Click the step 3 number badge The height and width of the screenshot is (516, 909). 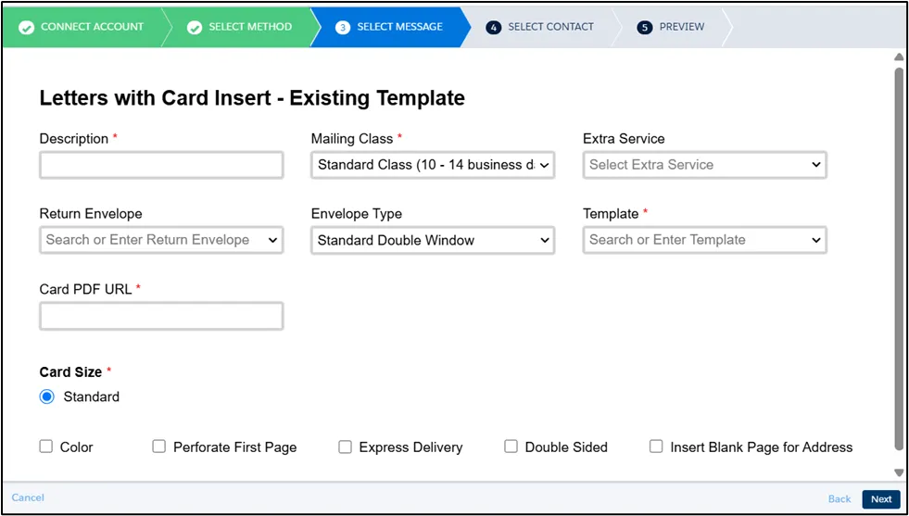point(343,28)
